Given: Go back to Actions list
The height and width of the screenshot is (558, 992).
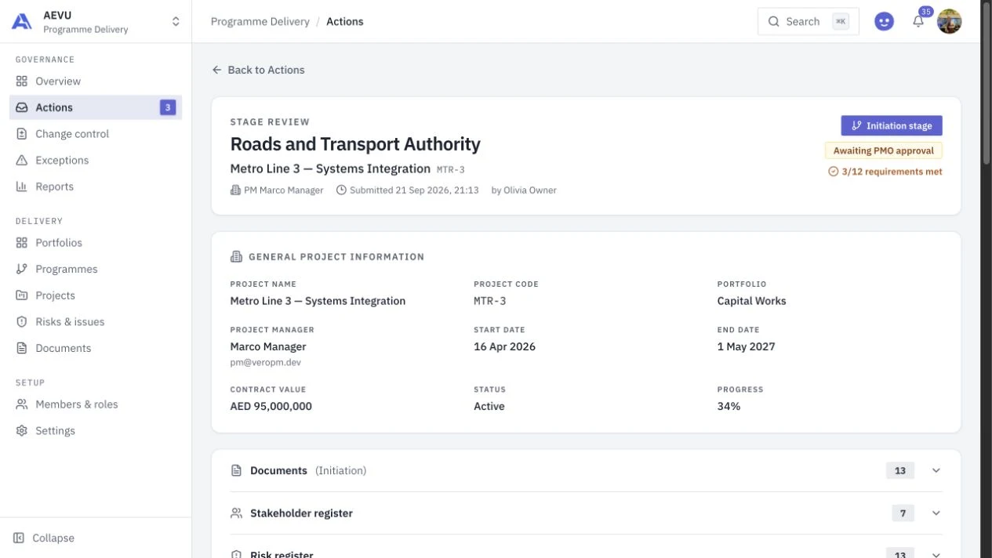Looking at the screenshot, I should pyautogui.click(x=258, y=70).
